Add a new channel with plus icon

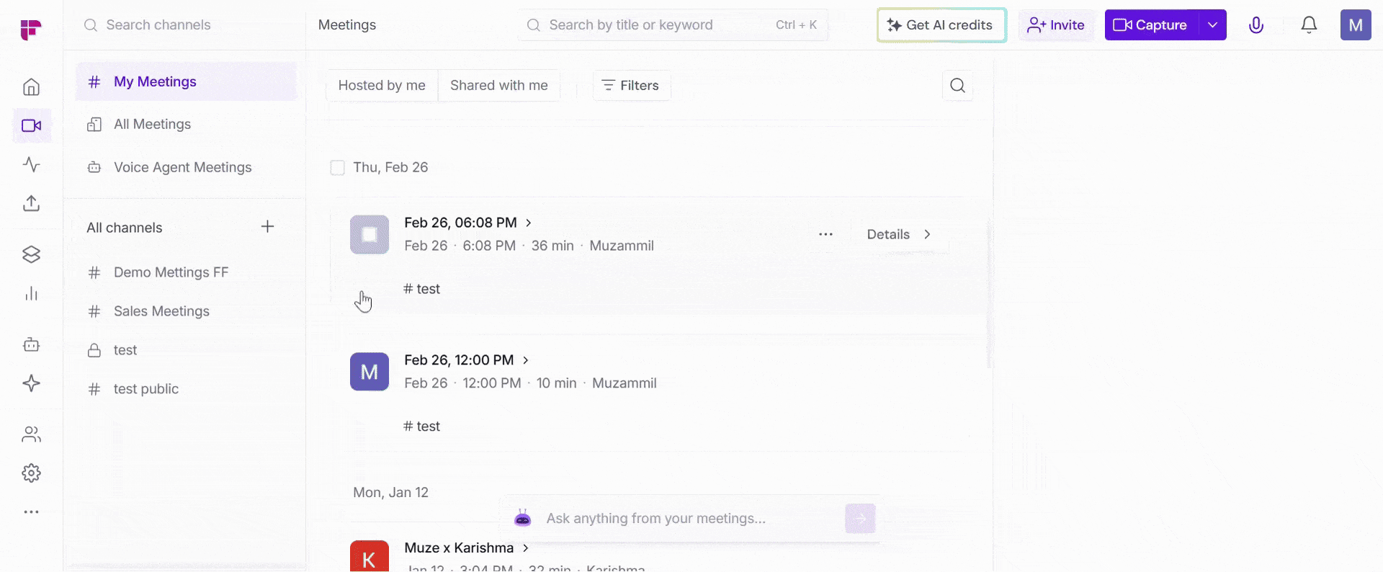point(267,227)
